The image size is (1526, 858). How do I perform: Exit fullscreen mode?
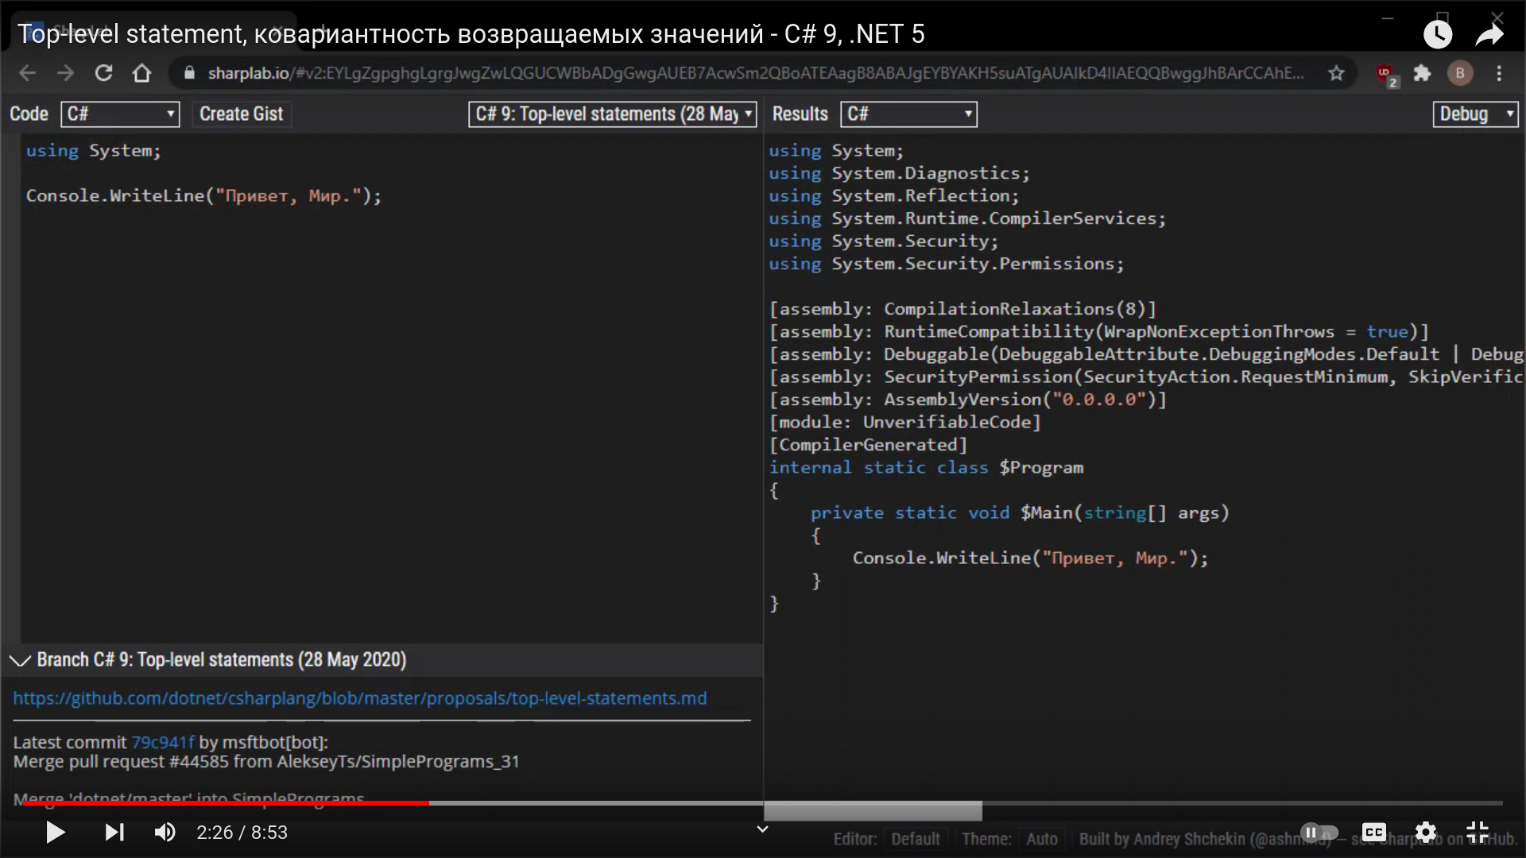click(x=1478, y=832)
